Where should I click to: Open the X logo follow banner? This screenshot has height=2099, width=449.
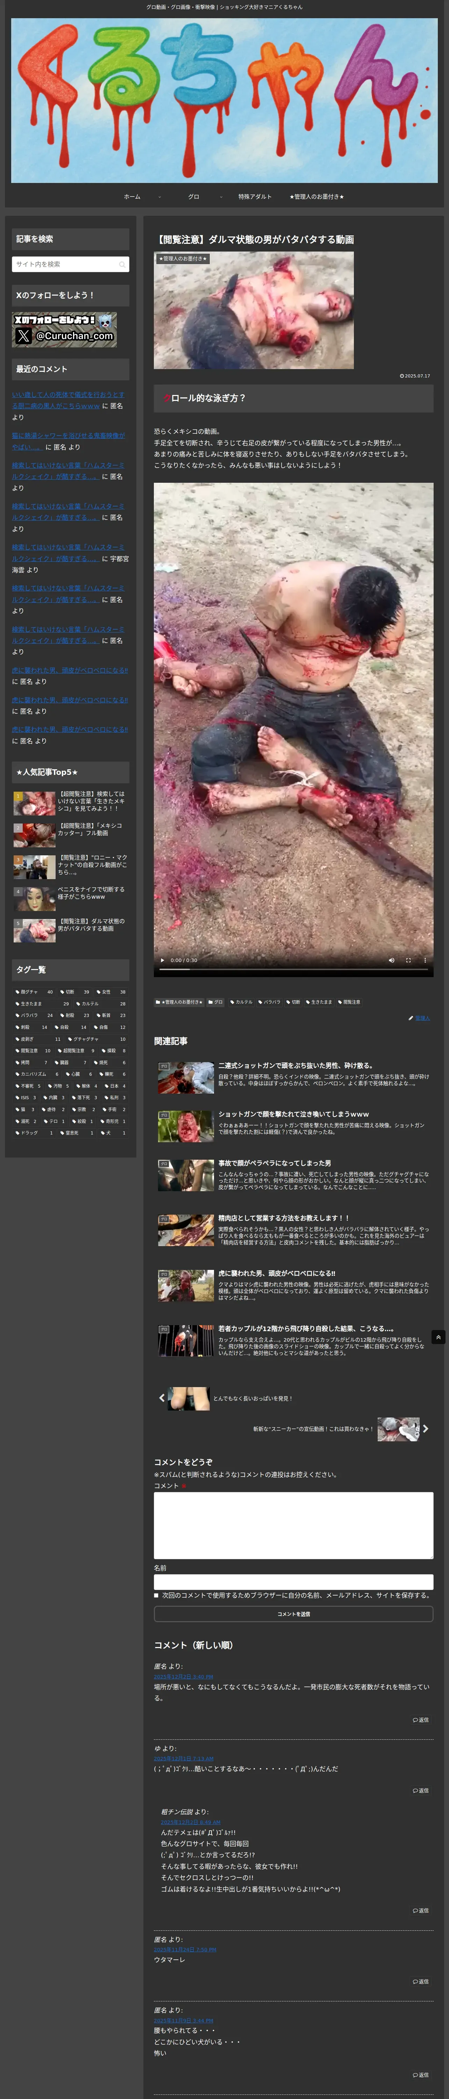pos(64,329)
